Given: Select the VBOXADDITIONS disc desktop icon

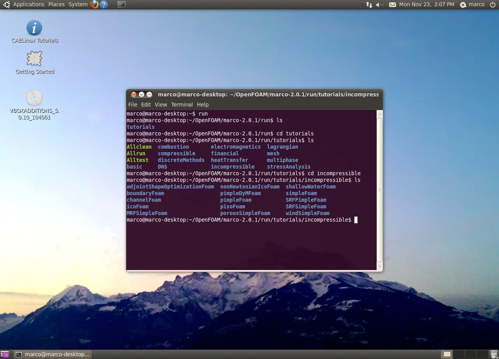Looking at the screenshot, I should point(34,105).
